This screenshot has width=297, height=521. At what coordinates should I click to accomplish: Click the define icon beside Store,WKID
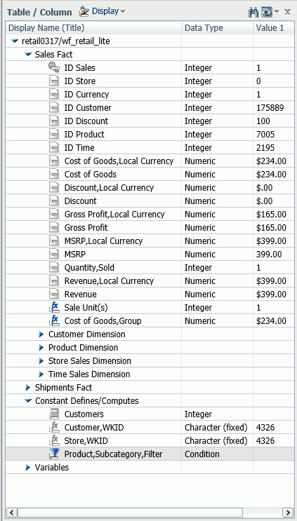(54, 440)
